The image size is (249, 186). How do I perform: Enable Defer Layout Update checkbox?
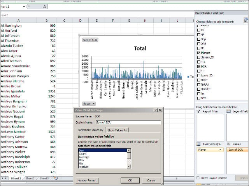[x=198, y=178]
